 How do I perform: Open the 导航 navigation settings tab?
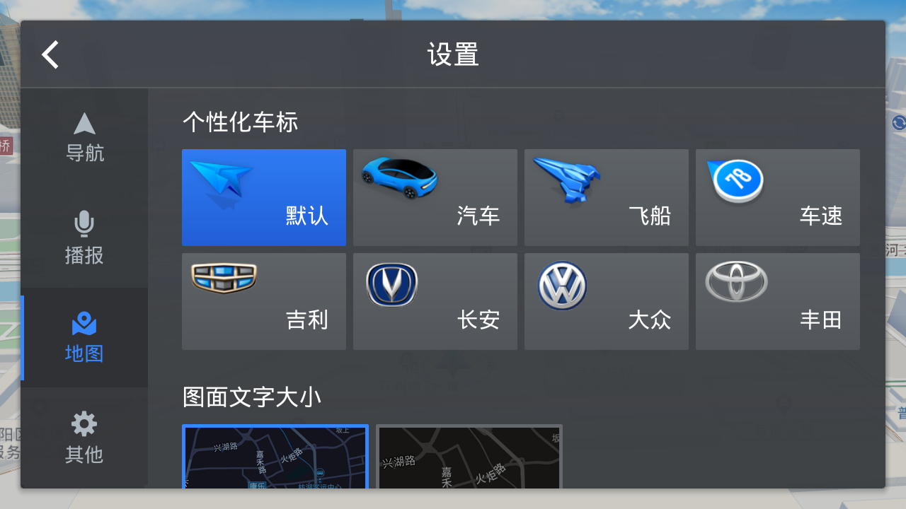pyautogui.click(x=84, y=138)
